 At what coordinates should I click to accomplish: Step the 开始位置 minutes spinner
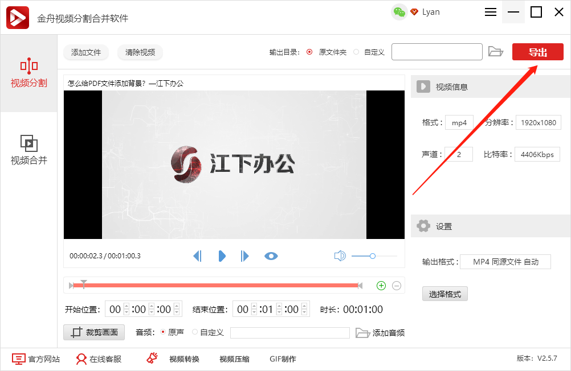tap(152, 309)
